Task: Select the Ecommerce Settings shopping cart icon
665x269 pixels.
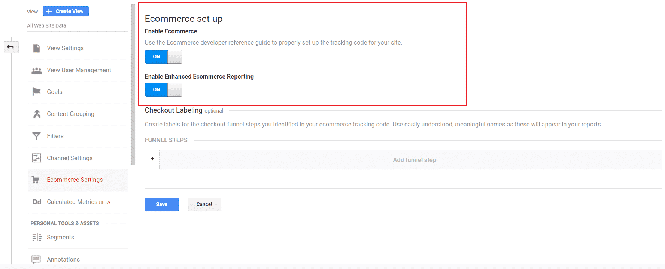Action: click(x=36, y=180)
